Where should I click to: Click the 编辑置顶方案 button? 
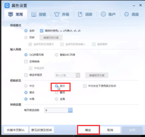(x=97, y=75)
